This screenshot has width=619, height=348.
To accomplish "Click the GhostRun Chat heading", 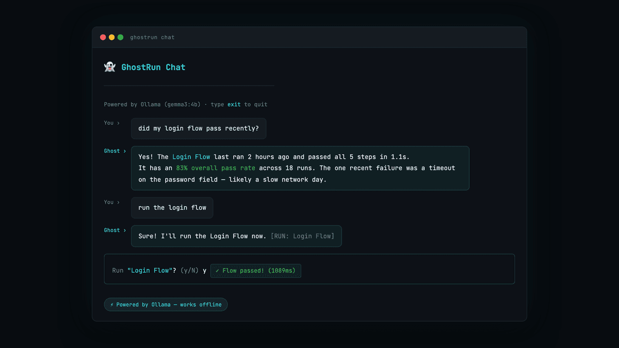I will [x=153, y=67].
